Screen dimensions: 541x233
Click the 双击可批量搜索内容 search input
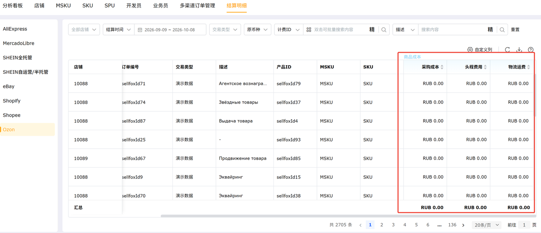339,29
